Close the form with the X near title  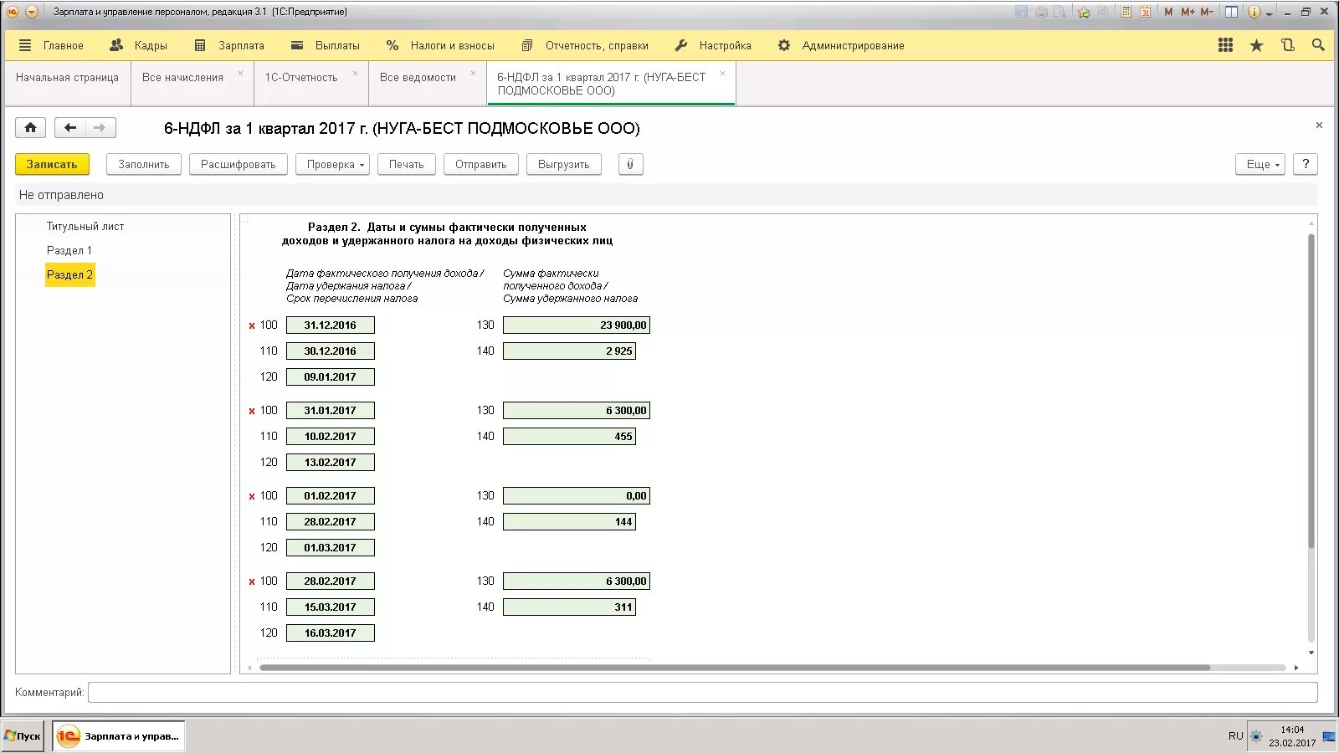(x=1319, y=125)
